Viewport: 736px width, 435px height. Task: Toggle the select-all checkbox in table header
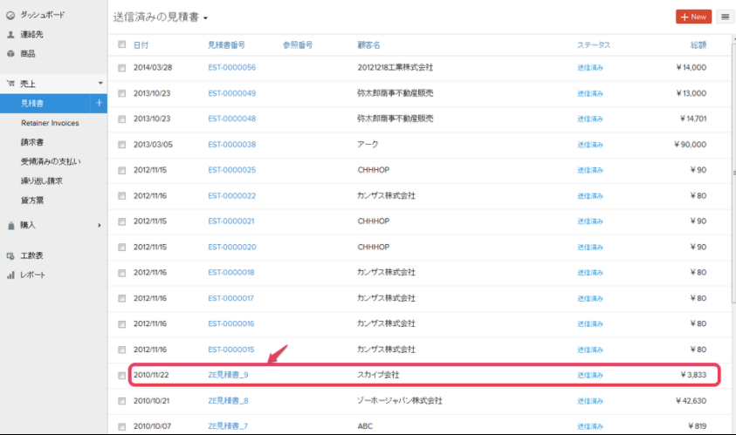pyautogui.click(x=122, y=44)
